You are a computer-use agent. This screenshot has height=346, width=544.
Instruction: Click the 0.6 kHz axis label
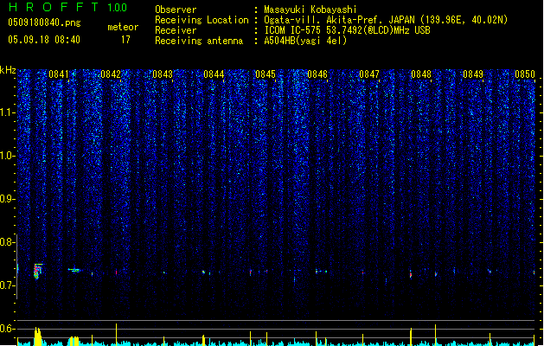coord(7,329)
